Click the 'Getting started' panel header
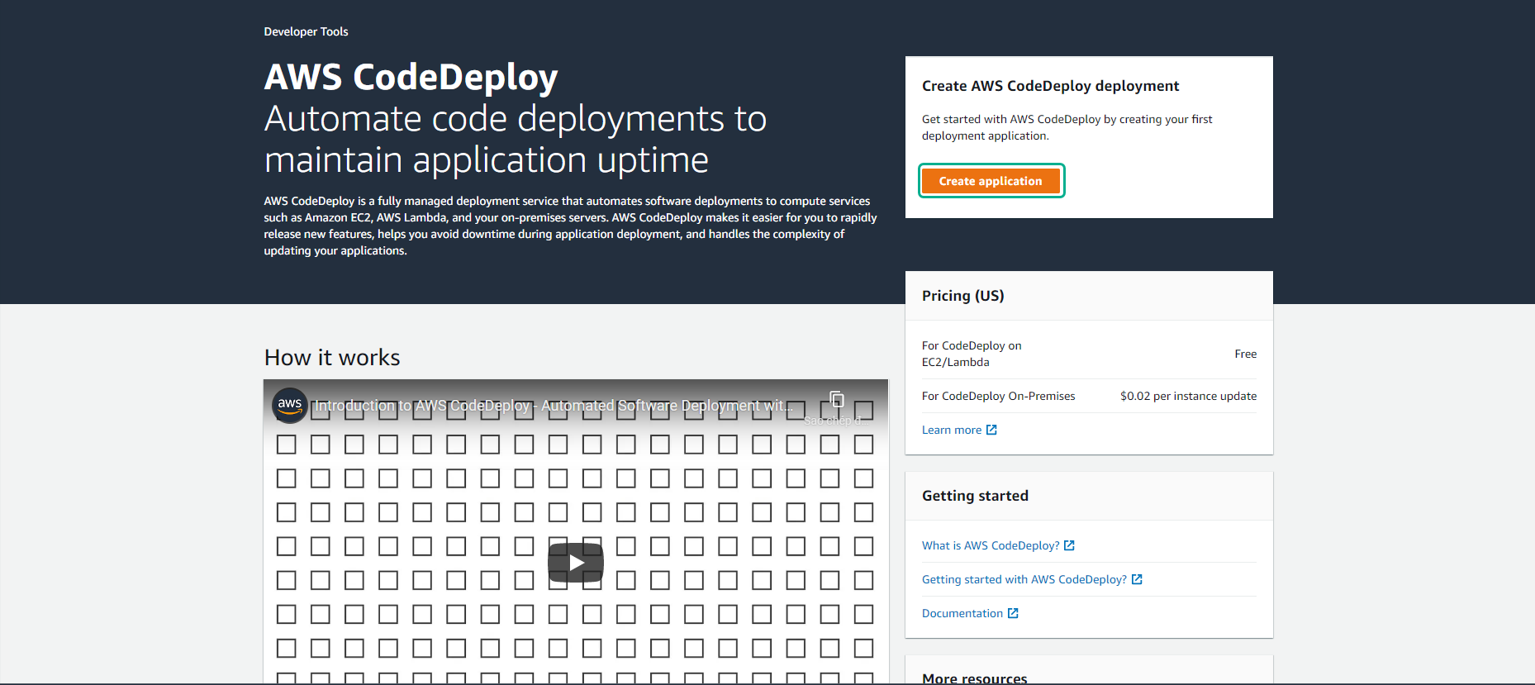 1089,496
